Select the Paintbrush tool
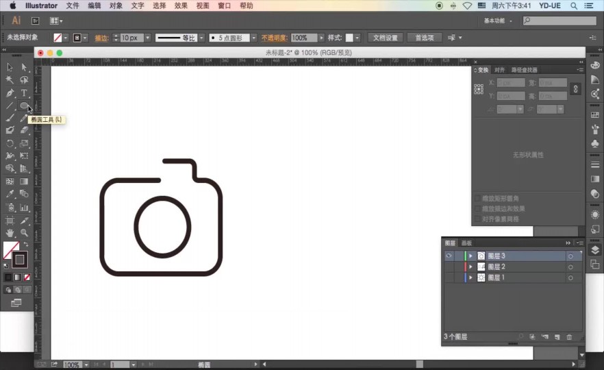The height and width of the screenshot is (370, 604). pyautogui.click(x=10, y=118)
